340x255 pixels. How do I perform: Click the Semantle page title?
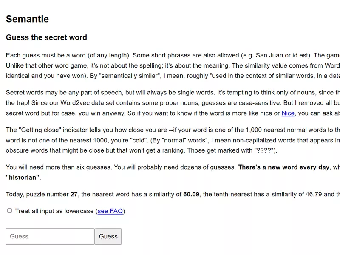tap(27, 19)
